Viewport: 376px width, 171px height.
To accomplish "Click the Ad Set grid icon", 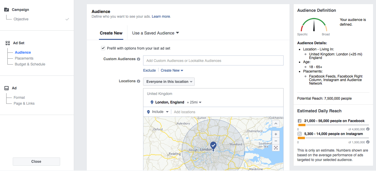I will (x=8, y=43).
